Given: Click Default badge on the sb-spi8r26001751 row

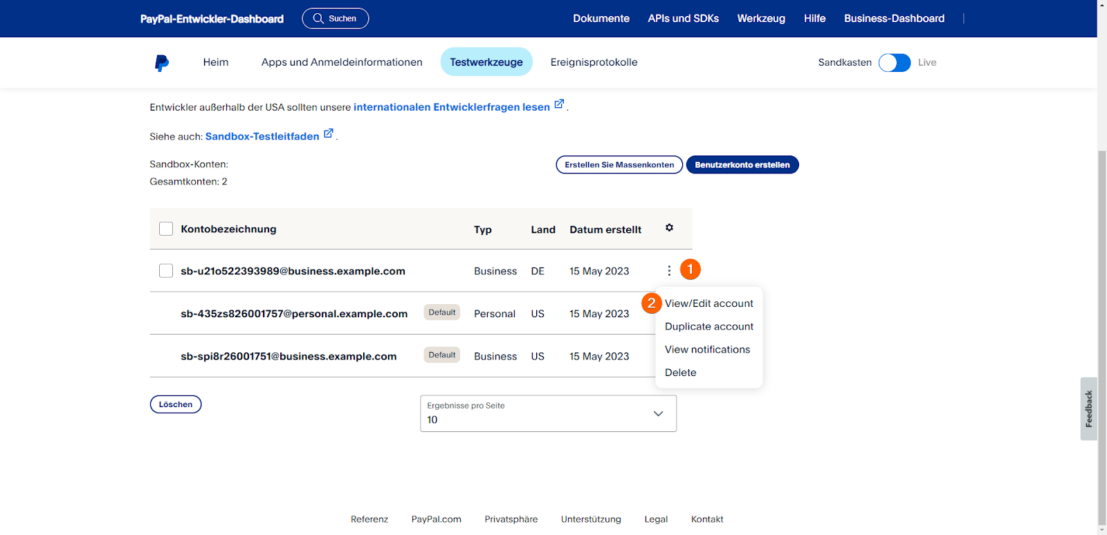Looking at the screenshot, I should tap(442, 355).
